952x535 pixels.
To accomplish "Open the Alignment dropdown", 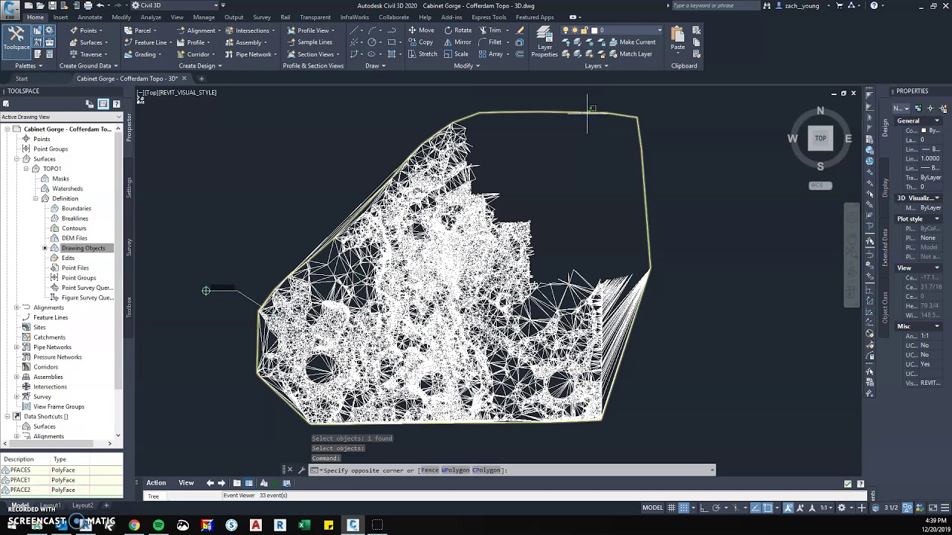I will coord(199,30).
